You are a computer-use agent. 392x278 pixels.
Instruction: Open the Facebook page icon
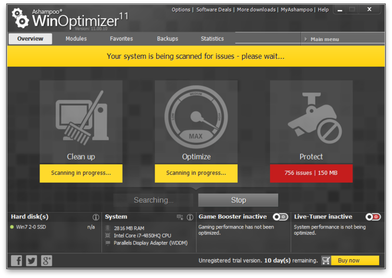[x=17, y=260]
